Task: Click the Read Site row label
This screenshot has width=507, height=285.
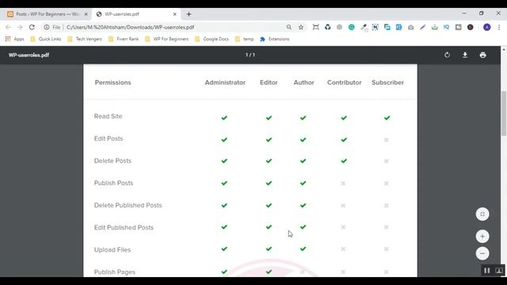Action: (108, 116)
